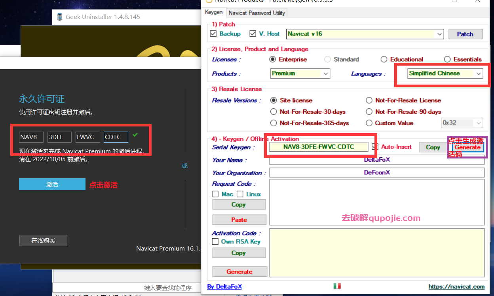Viewport: 494px width, 296px height.
Task: Select the Educational license radio button
Action: (384, 59)
